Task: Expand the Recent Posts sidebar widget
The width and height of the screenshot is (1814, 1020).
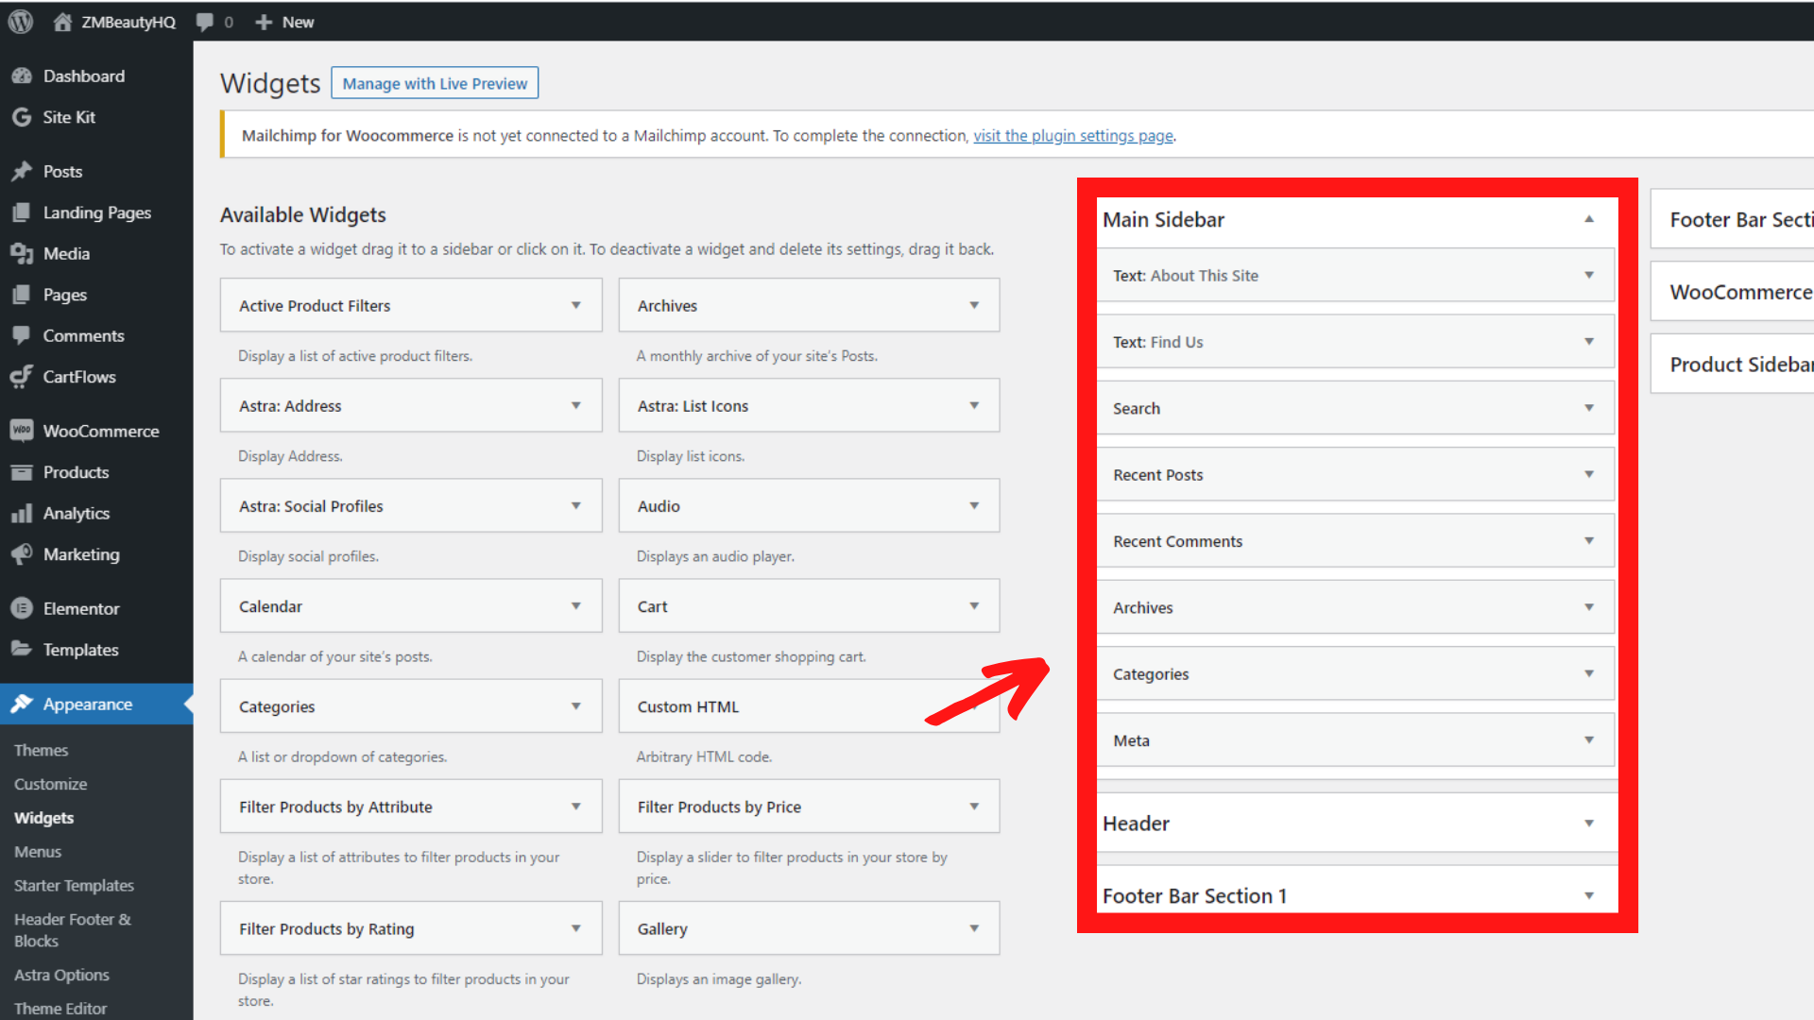Action: pos(1589,474)
